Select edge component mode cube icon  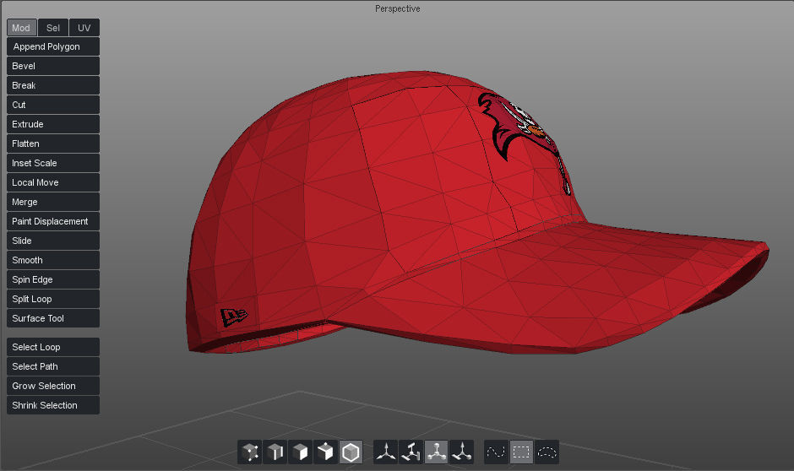pyautogui.click(x=275, y=452)
